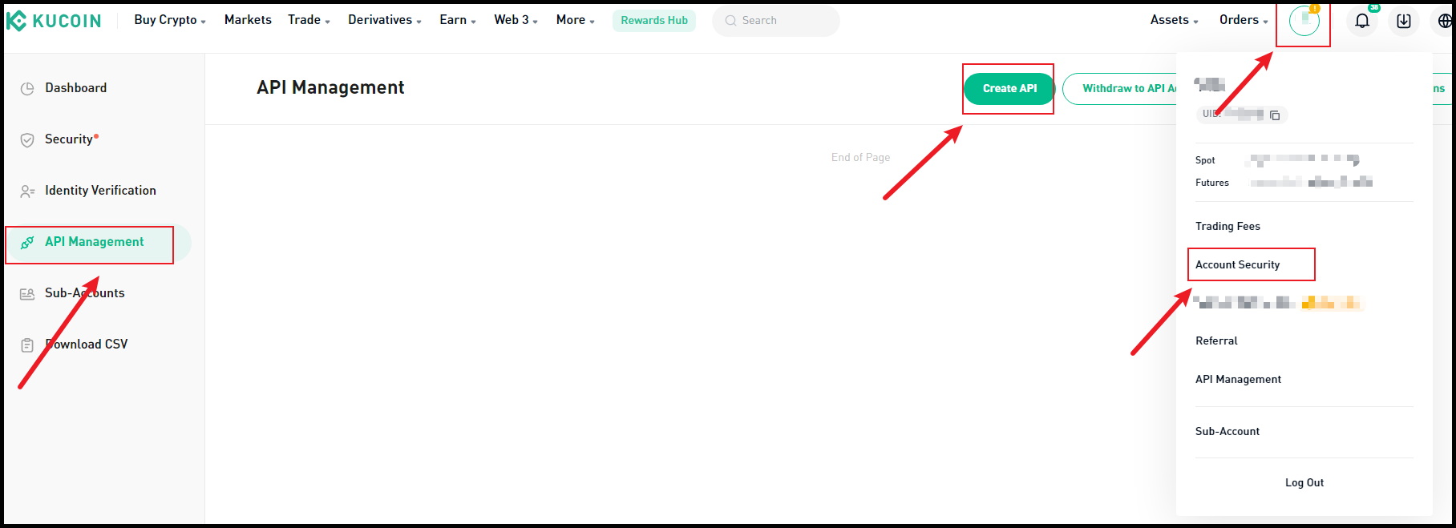Expand the Buy Crypto dropdown
Screen dimensions: 1456x528
point(170,20)
